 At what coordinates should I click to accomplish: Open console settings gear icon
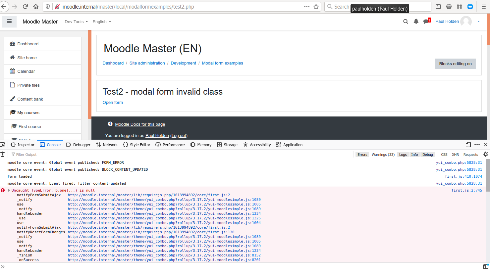pyautogui.click(x=486, y=154)
